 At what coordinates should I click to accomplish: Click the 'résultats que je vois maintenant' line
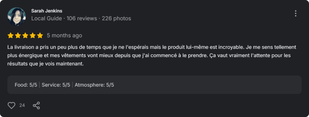[x=46, y=64]
